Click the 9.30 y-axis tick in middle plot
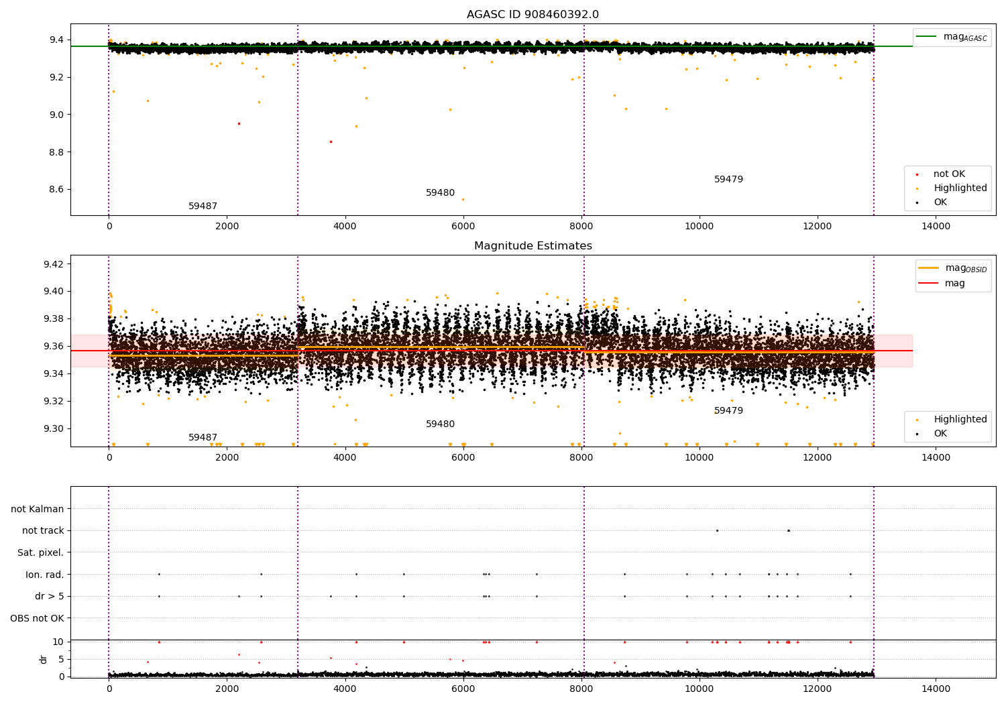 54,429
